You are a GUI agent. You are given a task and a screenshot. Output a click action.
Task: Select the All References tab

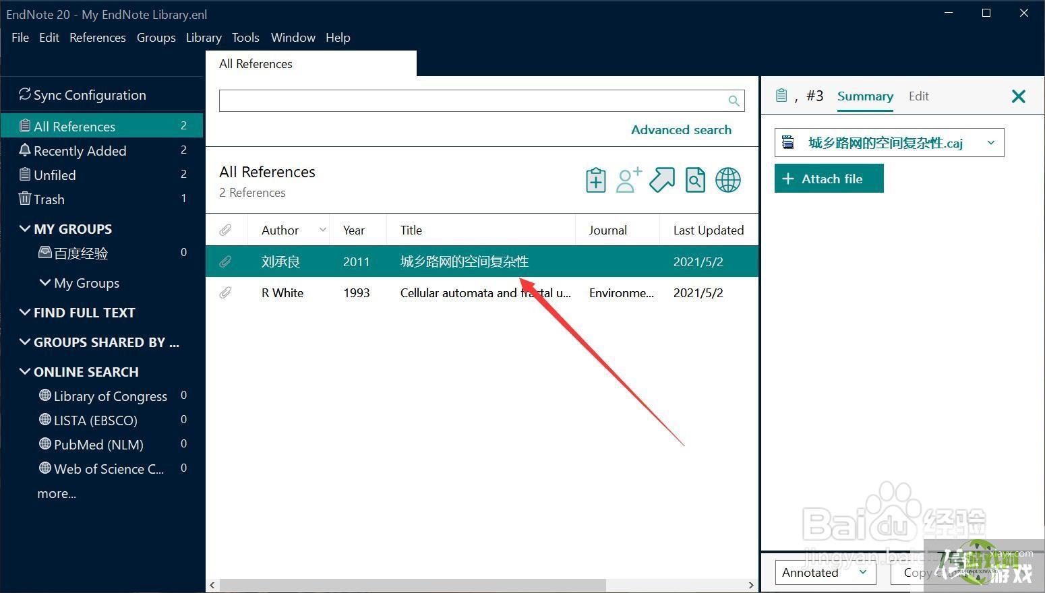click(311, 64)
